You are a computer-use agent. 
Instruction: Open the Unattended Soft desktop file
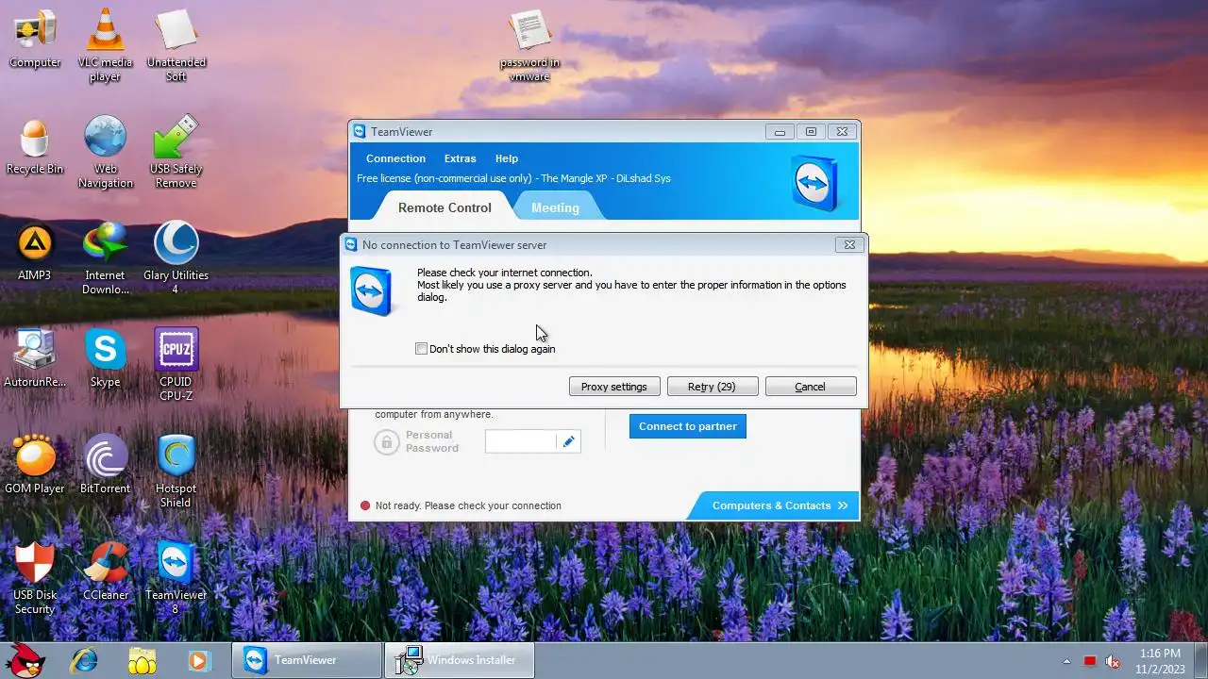pyautogui.click(x=176, y=45)
